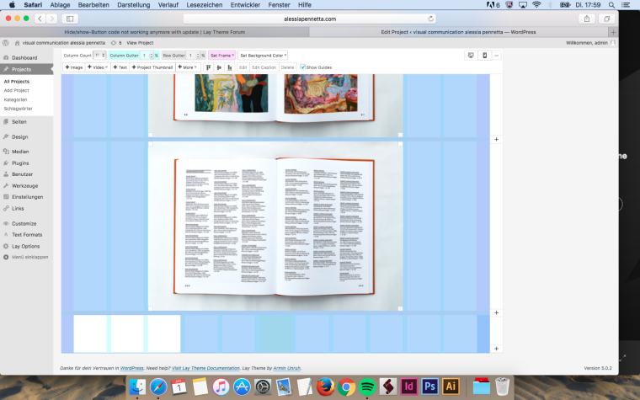This screenshot has height=400, width=640.
Task: Click the Column Gutter value field
Action: [x=146, y=55]
